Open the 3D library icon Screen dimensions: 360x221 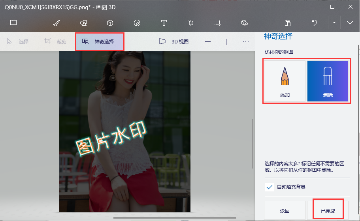point(244,23)
